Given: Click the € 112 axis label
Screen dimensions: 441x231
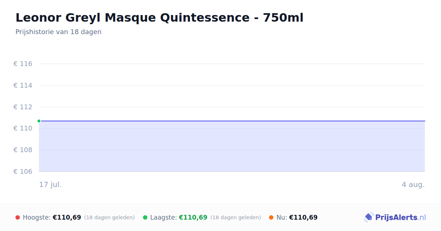Looking at the screenshot, I should pyautogui.click(x=23, y=107).
